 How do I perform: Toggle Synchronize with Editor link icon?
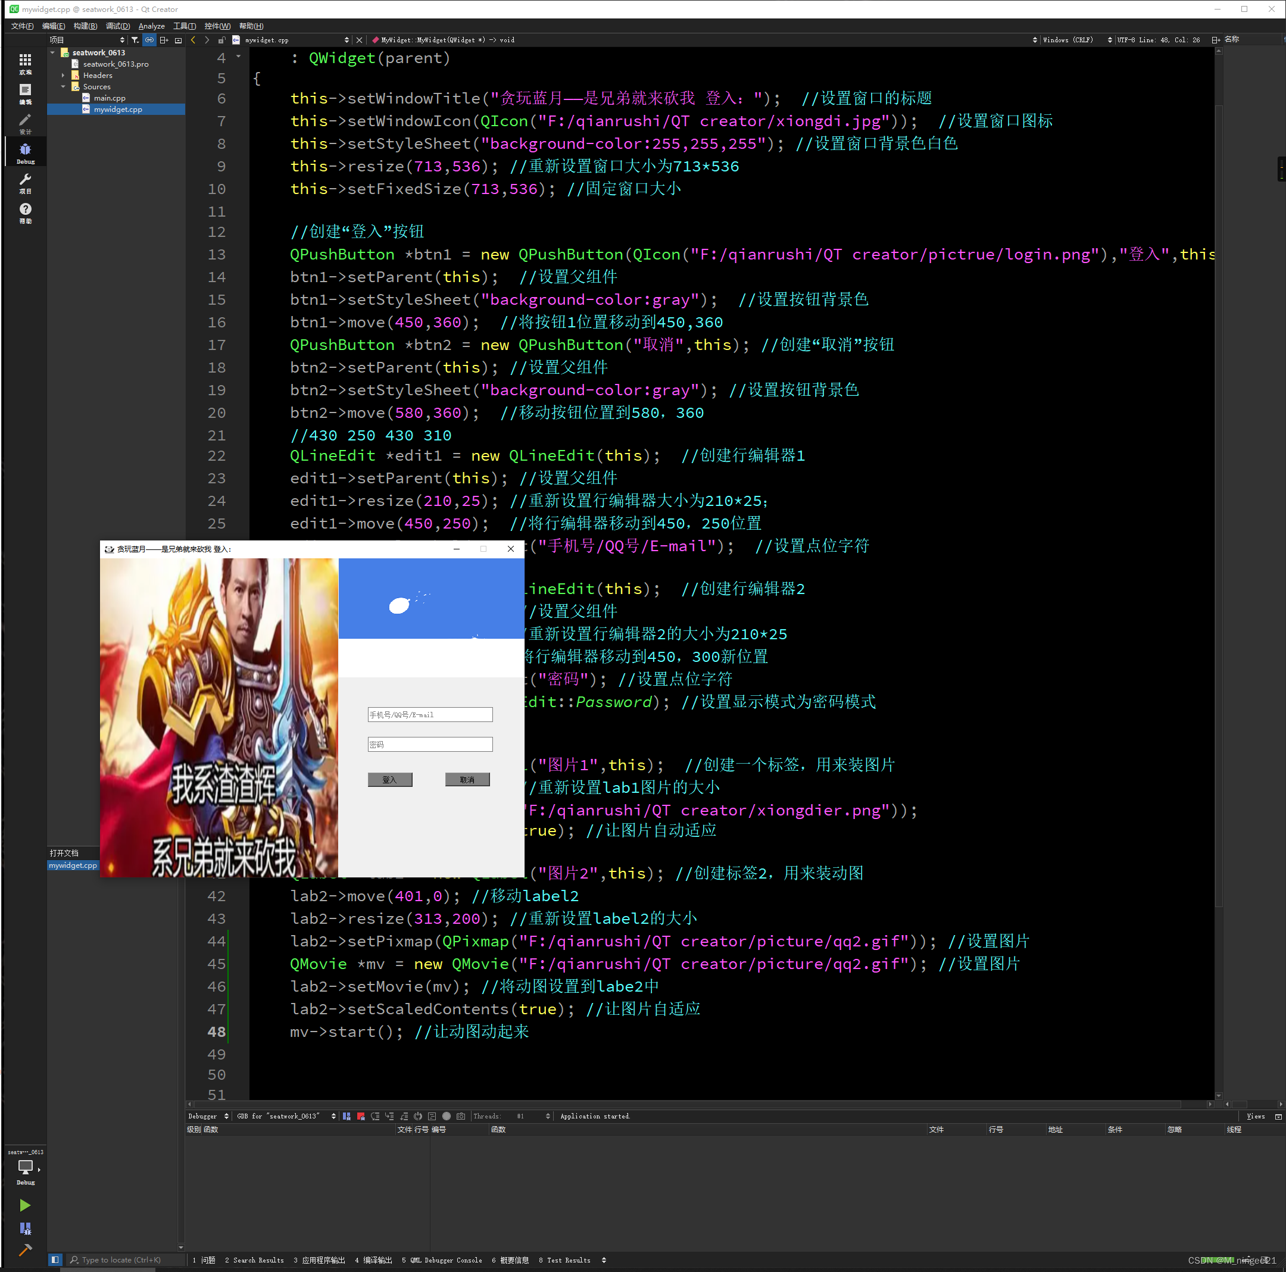click(149, 40)
